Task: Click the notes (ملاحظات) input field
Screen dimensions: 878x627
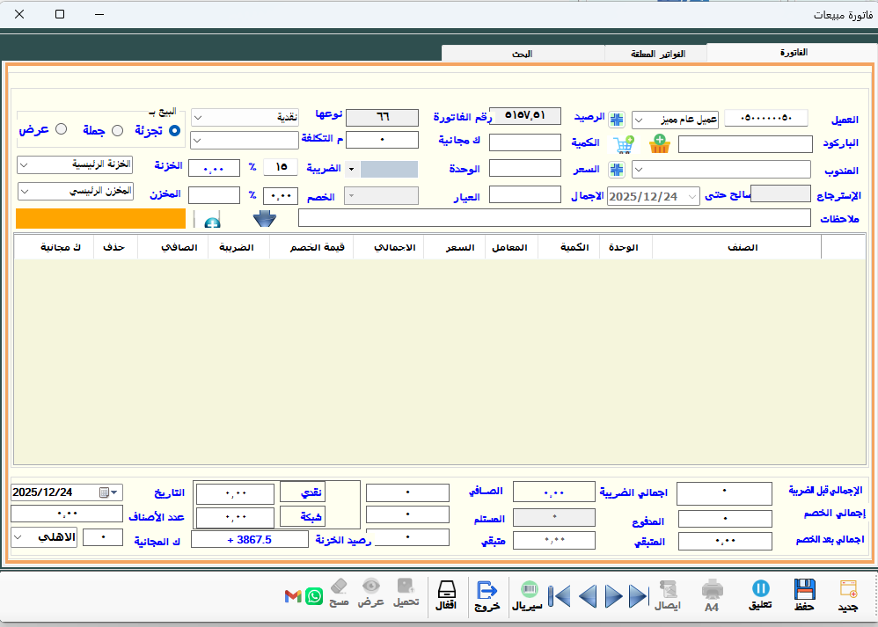Action: click(553, 217)
